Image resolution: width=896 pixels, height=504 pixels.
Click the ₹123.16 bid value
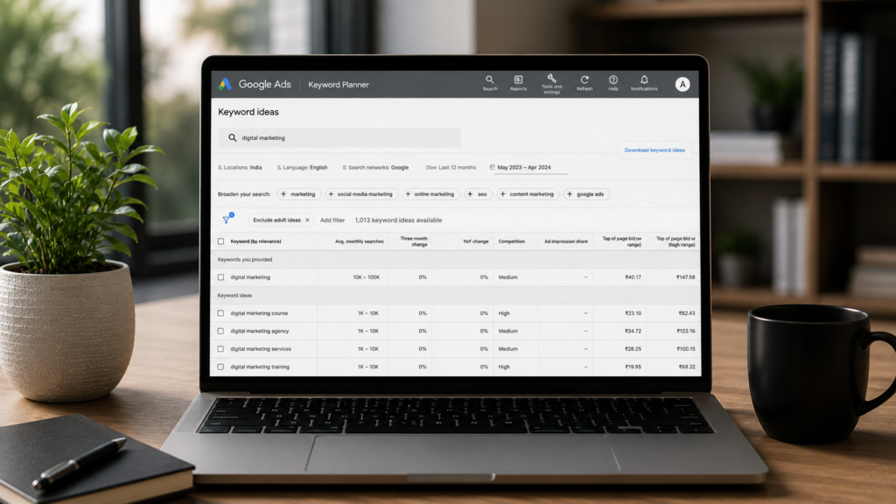click(x=685, y=331)
